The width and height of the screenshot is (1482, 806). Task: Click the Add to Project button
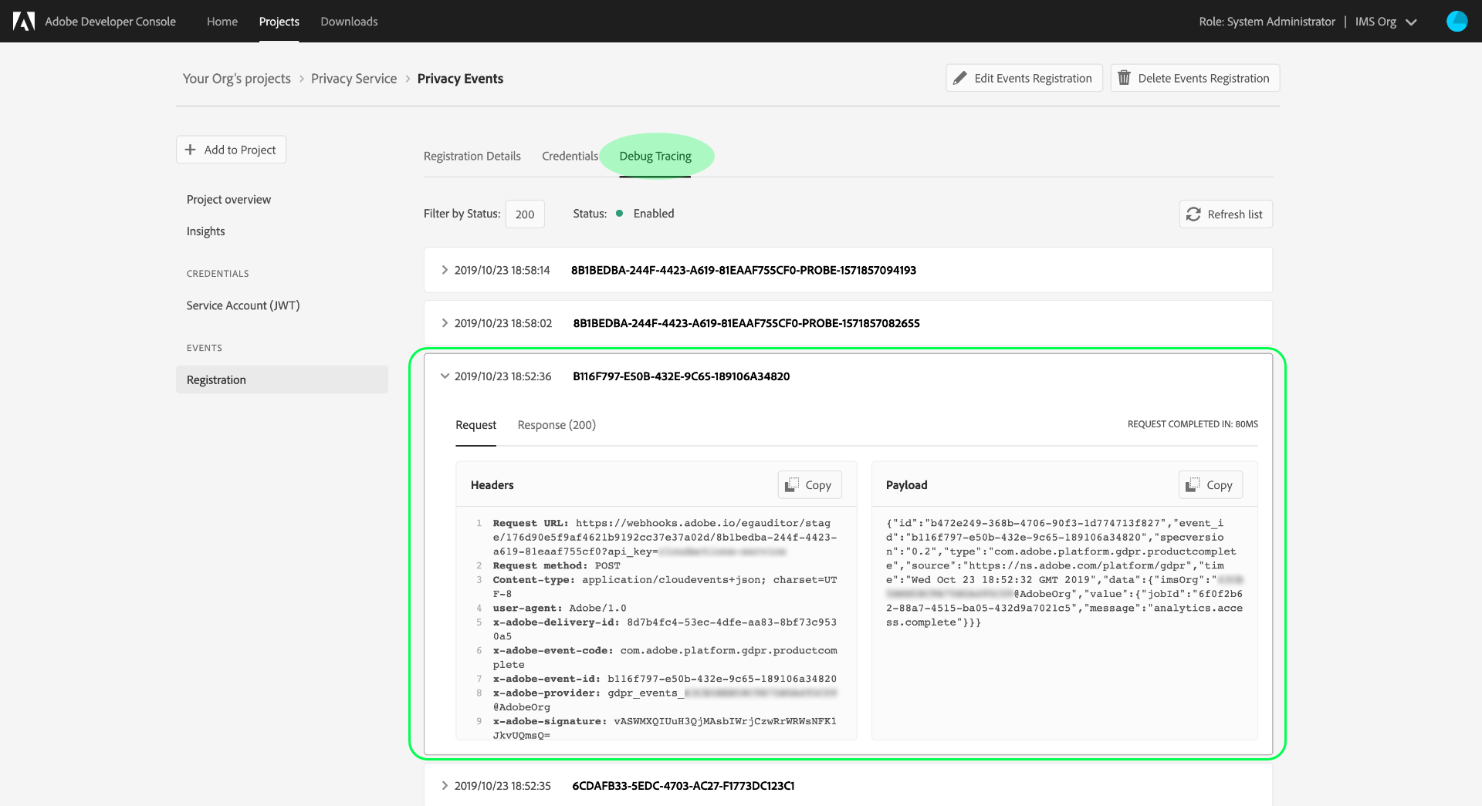232,150
